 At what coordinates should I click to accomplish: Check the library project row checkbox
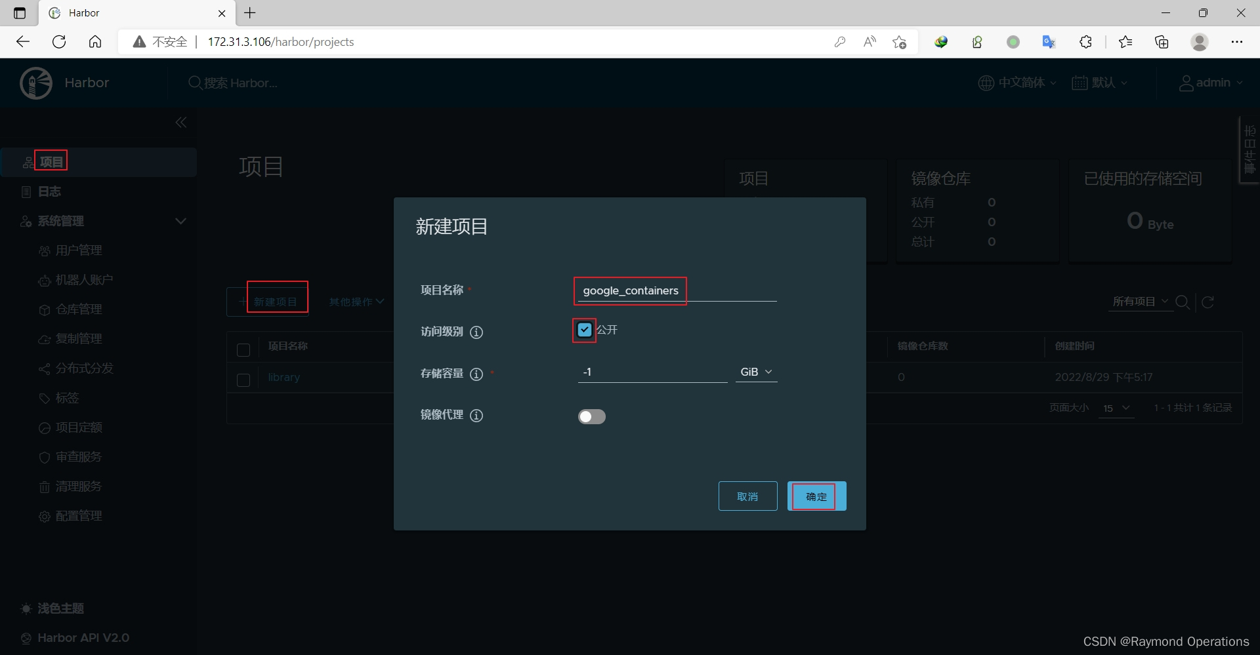(243, 380)
